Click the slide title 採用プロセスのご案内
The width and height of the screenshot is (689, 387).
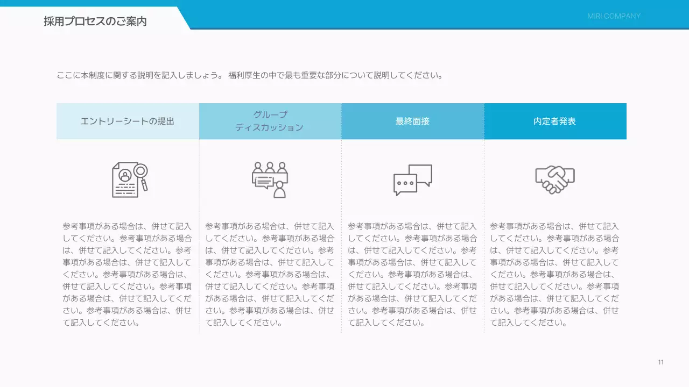tap(96, 21)
